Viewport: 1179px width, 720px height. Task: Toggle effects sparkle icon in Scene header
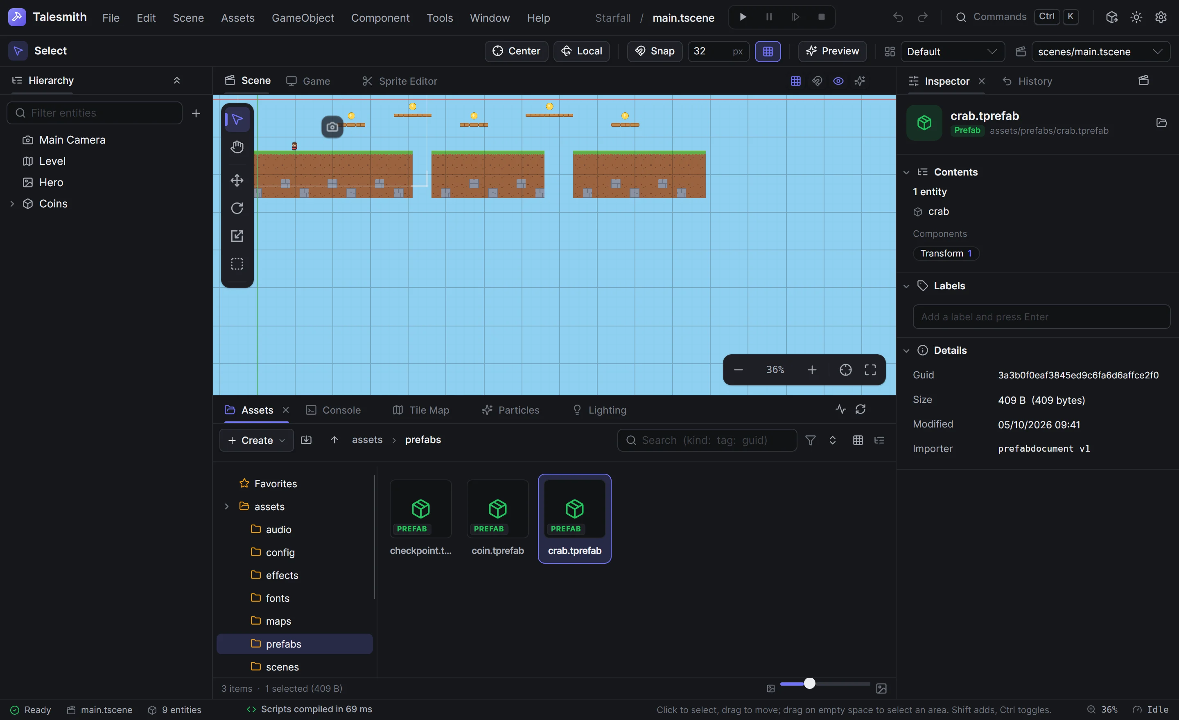(859, 81)
